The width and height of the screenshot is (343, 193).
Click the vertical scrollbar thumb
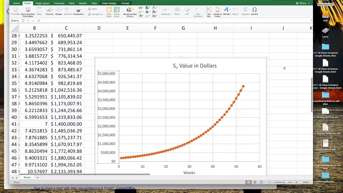tap(311, 95)
